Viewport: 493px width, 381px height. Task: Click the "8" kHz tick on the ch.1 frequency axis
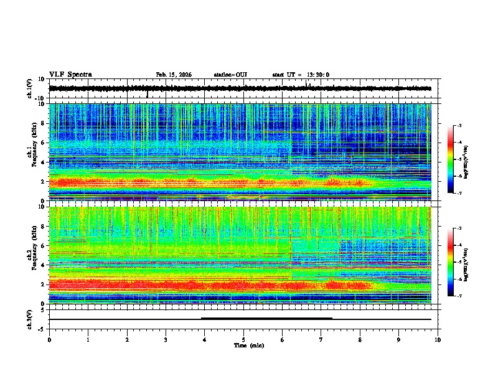pyautogui.click(x=44, y=123)
